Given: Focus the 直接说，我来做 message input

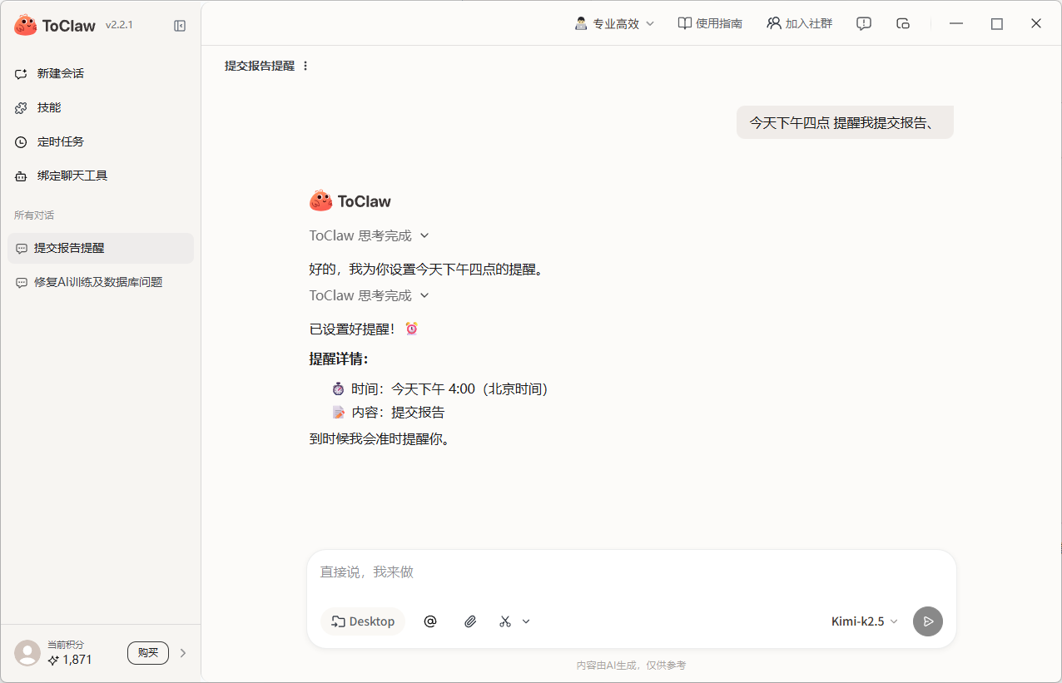Looking at the screenshot, I should (632, 572).
